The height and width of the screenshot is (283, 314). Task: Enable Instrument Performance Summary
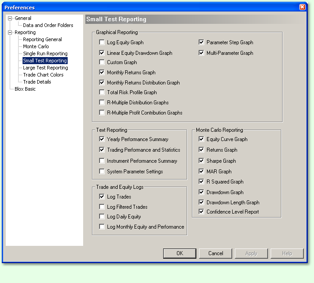102,161
